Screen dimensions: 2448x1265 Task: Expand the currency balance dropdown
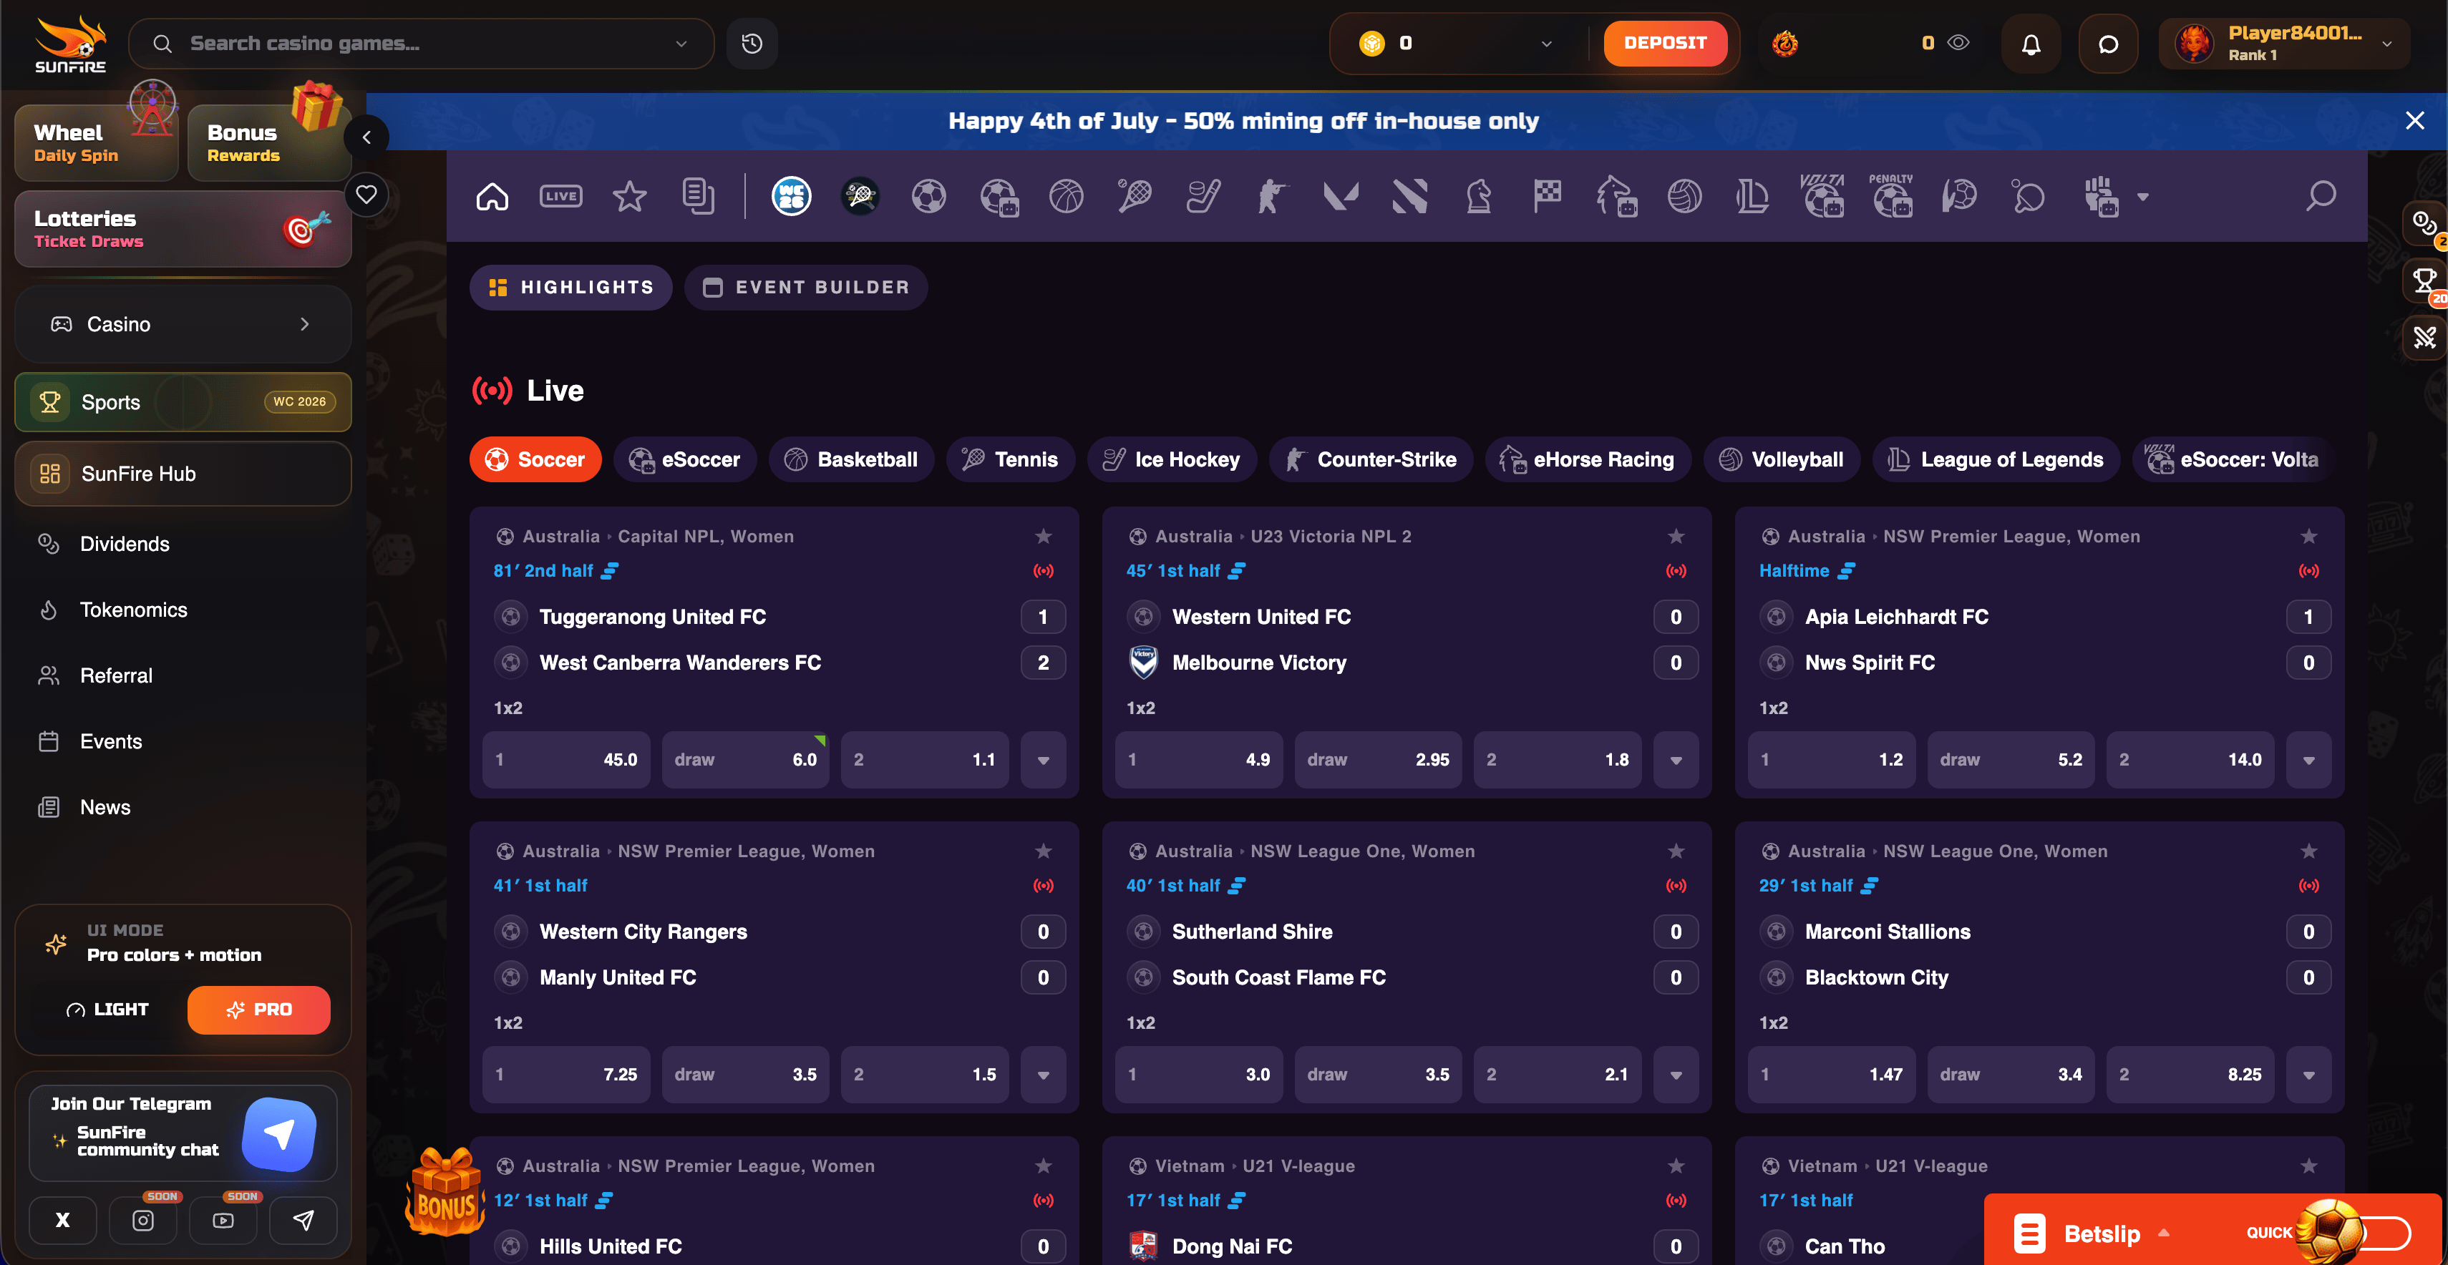[1546, 44]
